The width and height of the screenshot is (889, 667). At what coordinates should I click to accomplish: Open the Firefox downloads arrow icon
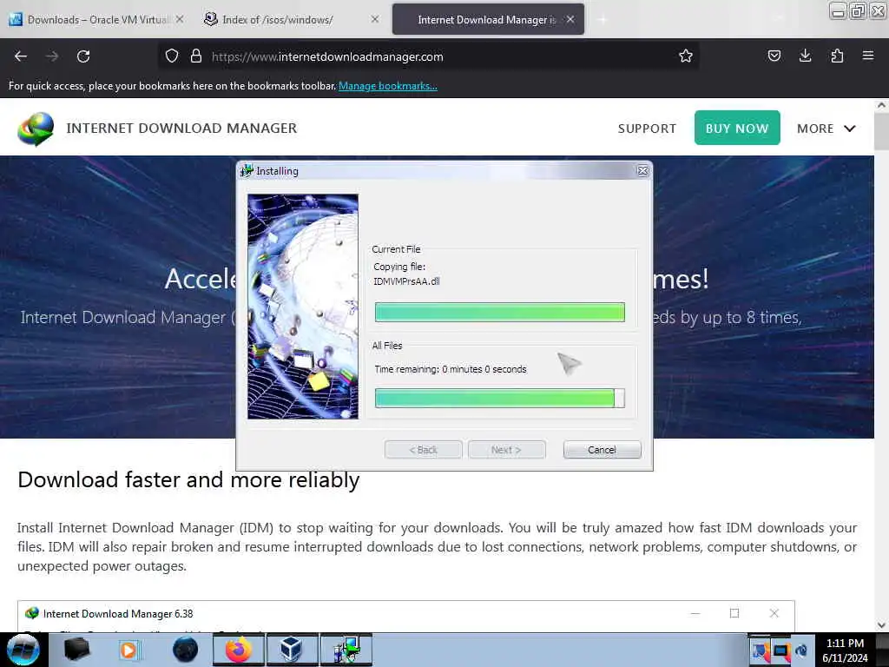pos(805,56)
